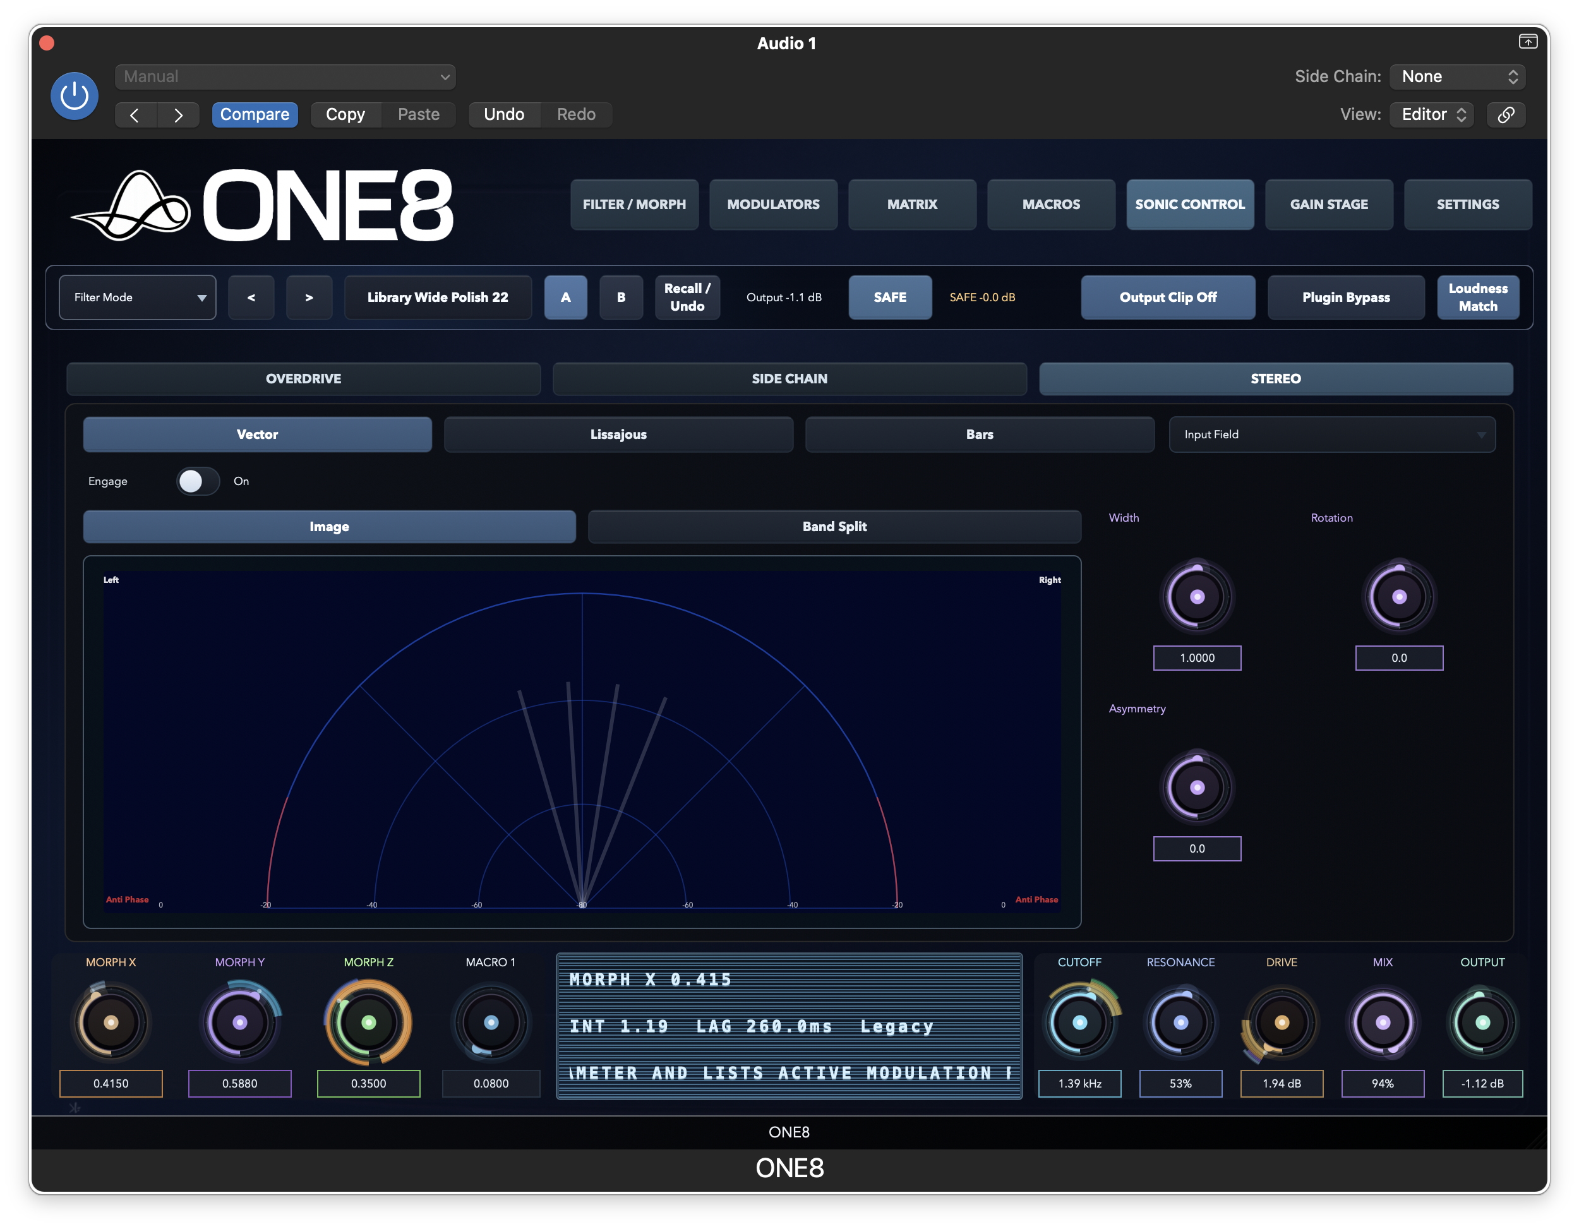
Task: Click the MIX knob
Action: click(1383, 1022)
